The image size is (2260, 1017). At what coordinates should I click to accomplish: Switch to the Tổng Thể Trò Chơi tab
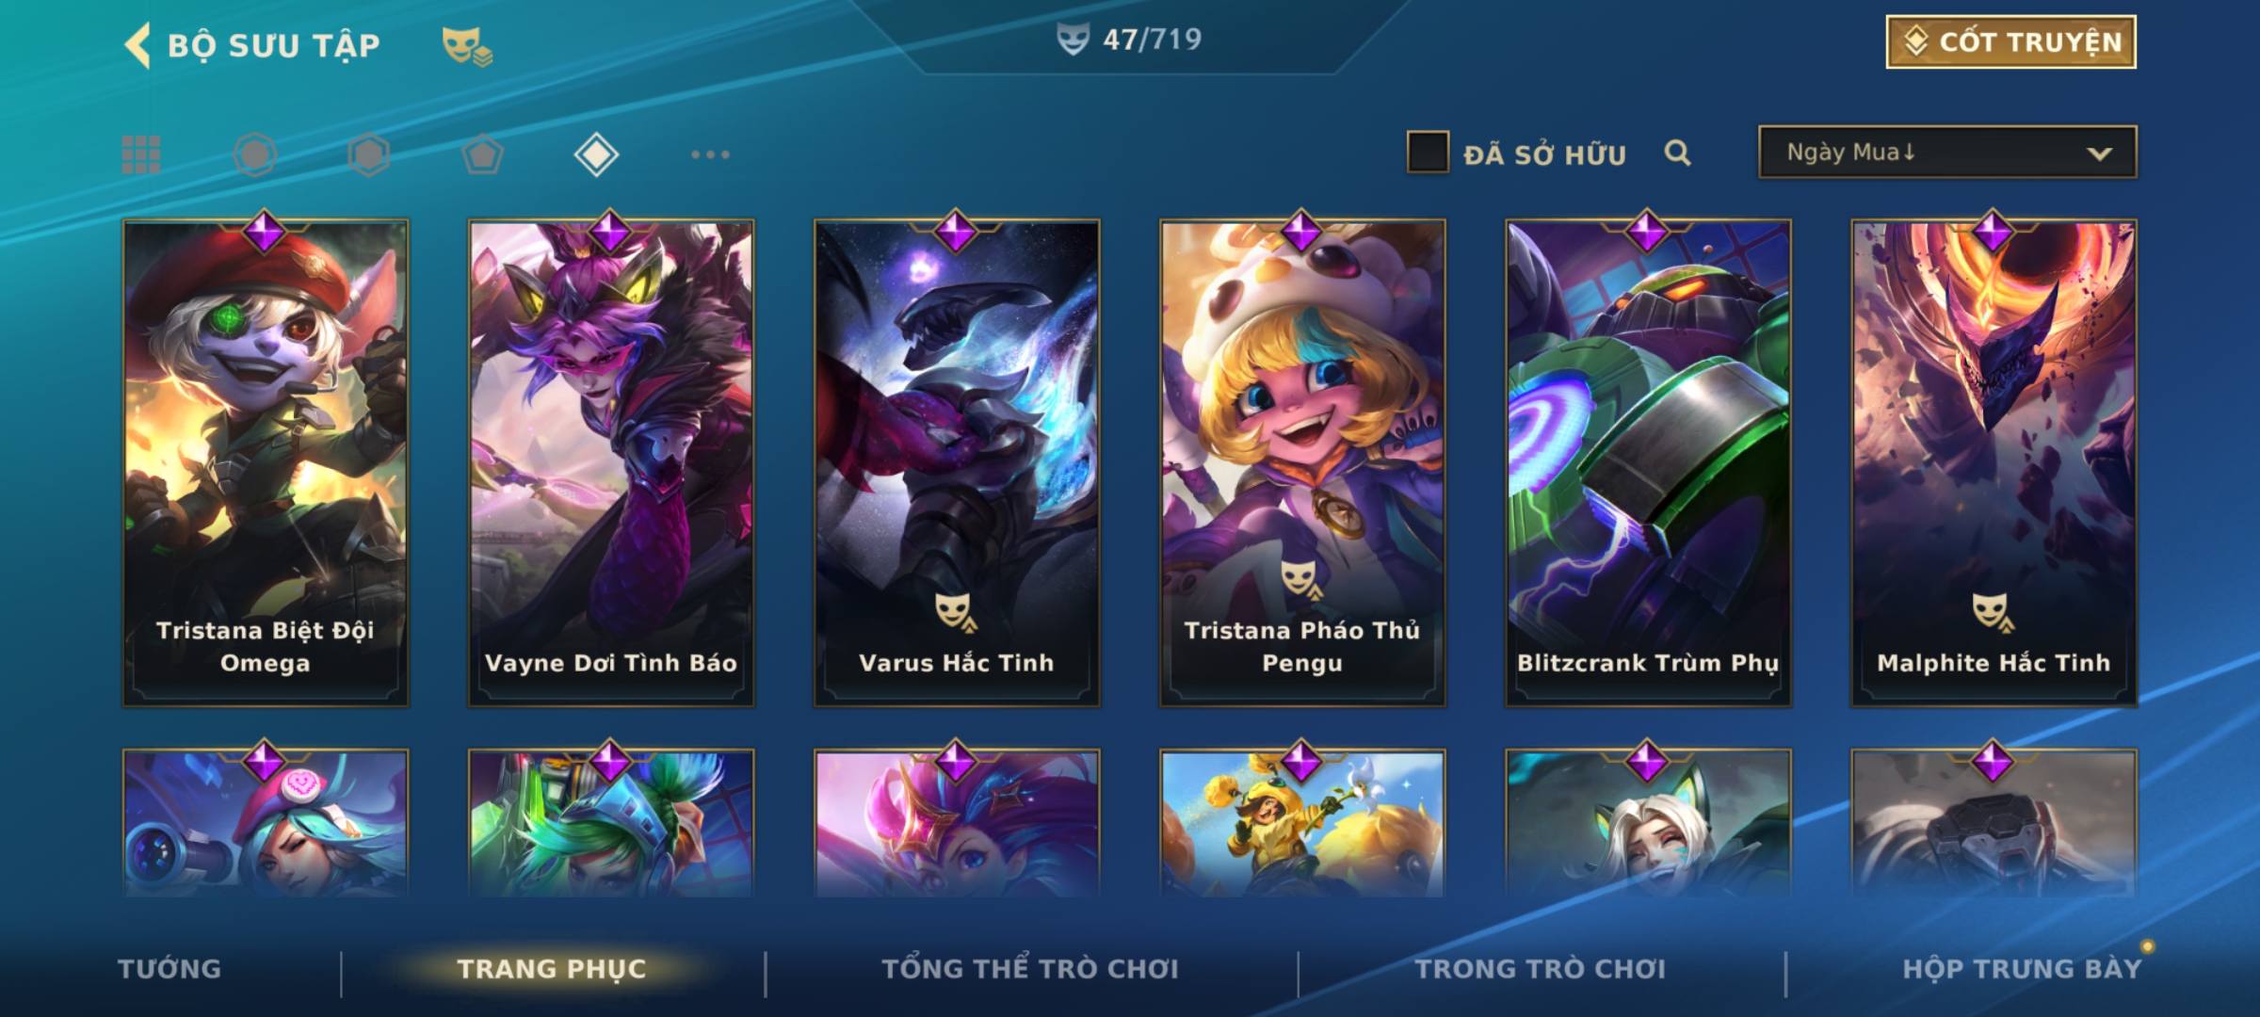(1030, 969)
